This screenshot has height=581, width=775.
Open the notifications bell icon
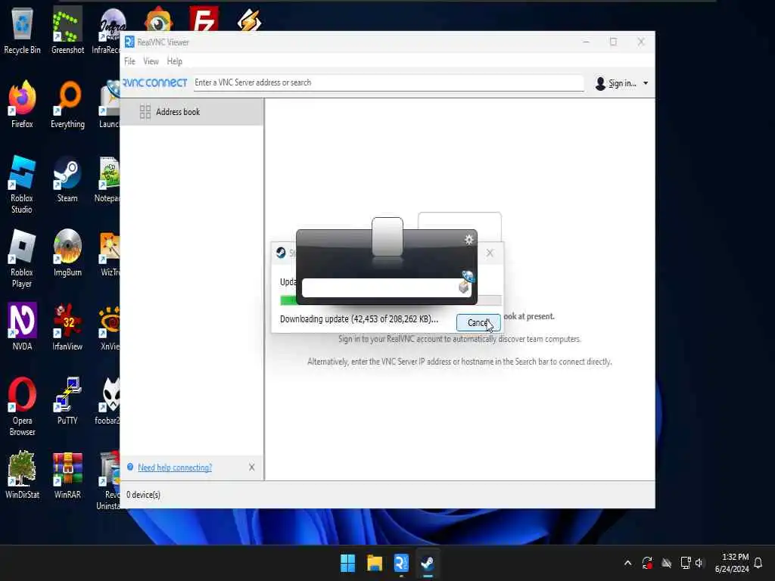click(x=758, y=563)
